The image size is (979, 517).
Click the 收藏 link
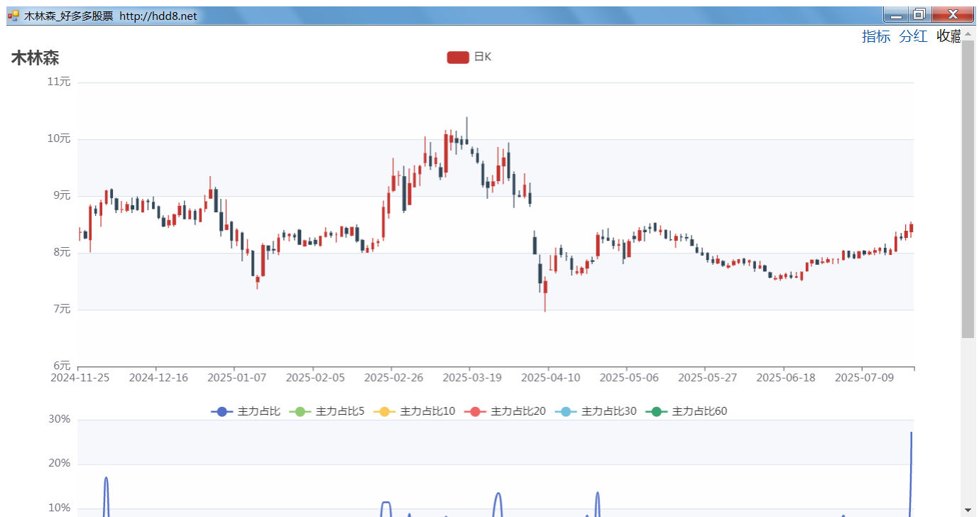pyautogui.click(x=948, y=36)
